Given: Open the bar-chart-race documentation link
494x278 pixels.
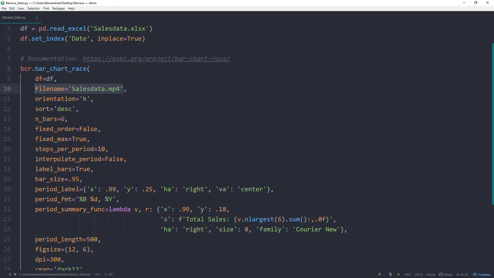Looking at the screenshot, I should (x=156, y=59).
